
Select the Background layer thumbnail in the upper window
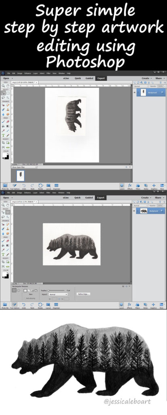point(144,92)
